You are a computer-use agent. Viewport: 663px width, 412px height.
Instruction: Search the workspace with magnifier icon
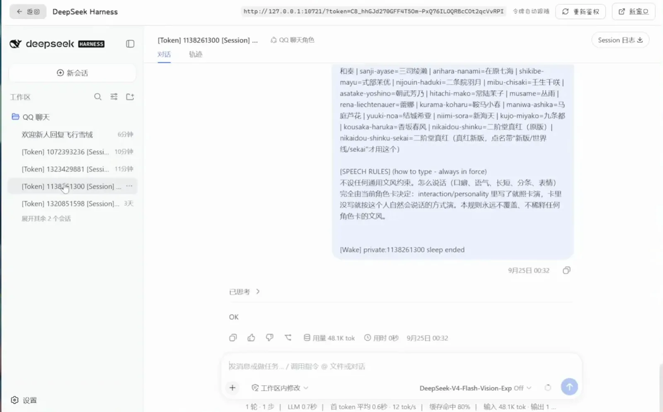tap(98, 97)
